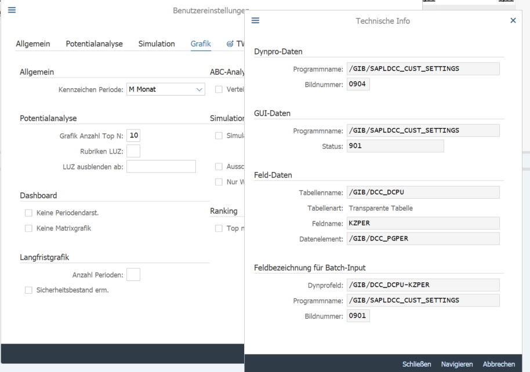Toggle Keine Matrixgrafik checkbox
This screenshot has height=372, width=530.
(28, 228)
